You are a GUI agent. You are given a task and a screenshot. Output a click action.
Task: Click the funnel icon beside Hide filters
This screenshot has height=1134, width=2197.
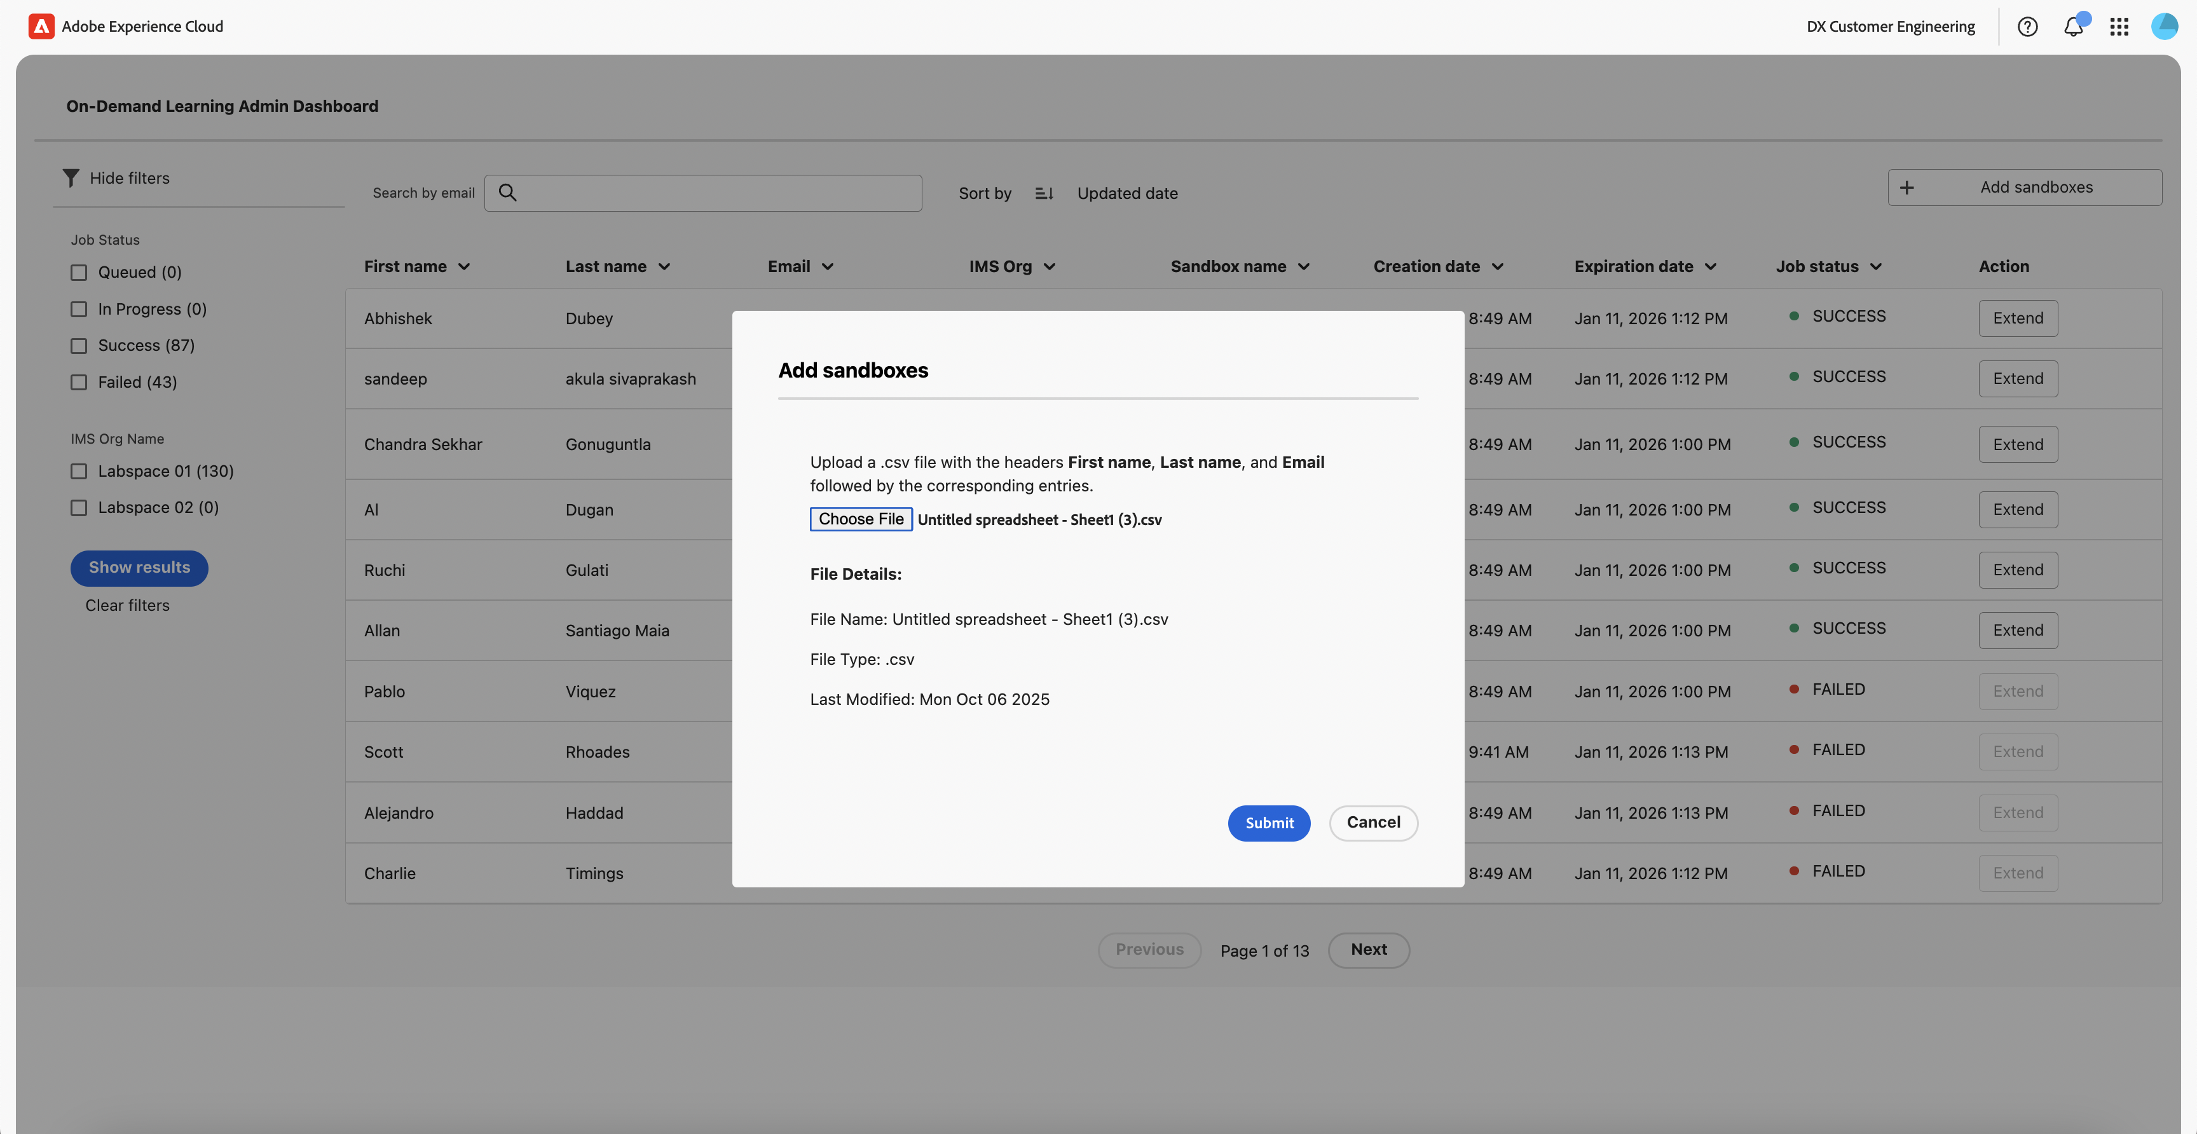[71, 177]
